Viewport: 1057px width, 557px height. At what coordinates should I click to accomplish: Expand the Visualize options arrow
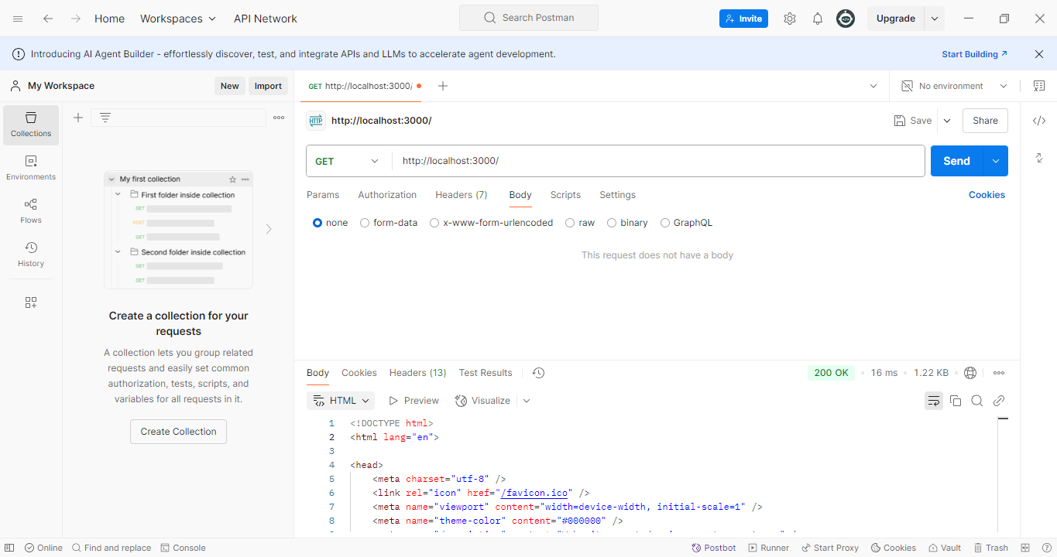pos(527,401)
